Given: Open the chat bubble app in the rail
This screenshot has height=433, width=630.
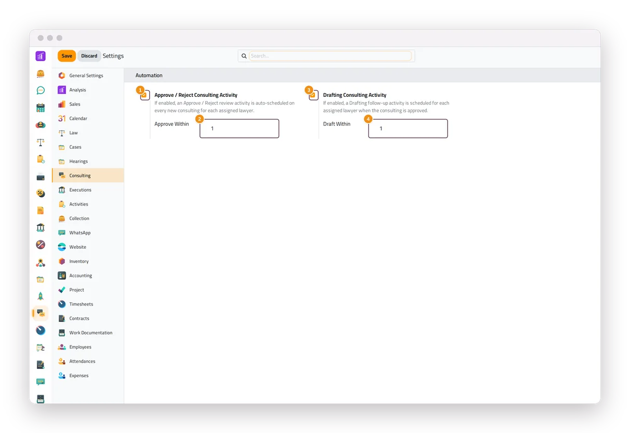Looking at the screenshot, I should pyautogui.click(x=40, y=91).
